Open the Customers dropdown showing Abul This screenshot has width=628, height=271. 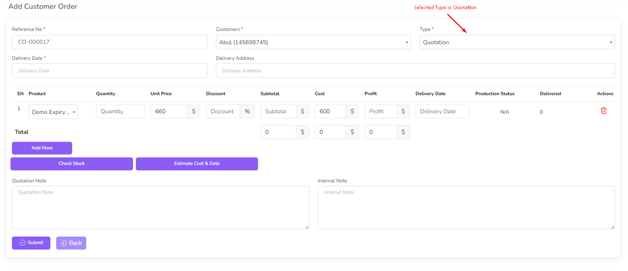click(313, 42)
